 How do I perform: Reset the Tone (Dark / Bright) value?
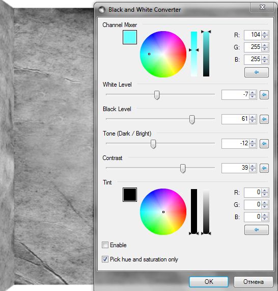264,144
